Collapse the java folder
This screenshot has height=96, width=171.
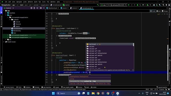(6, 15)
